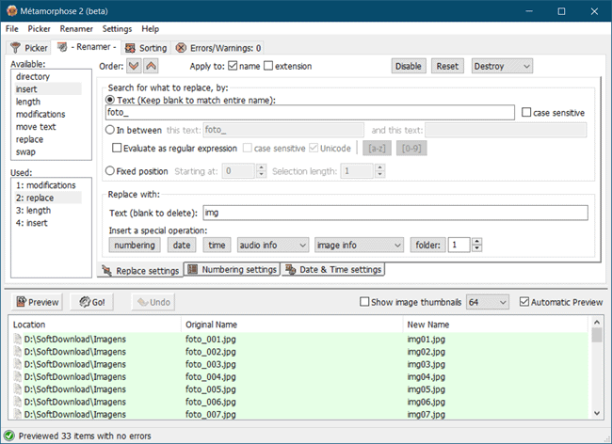
Task: Select the 'Replace settings' tab
Action: [x=140, y=271]
